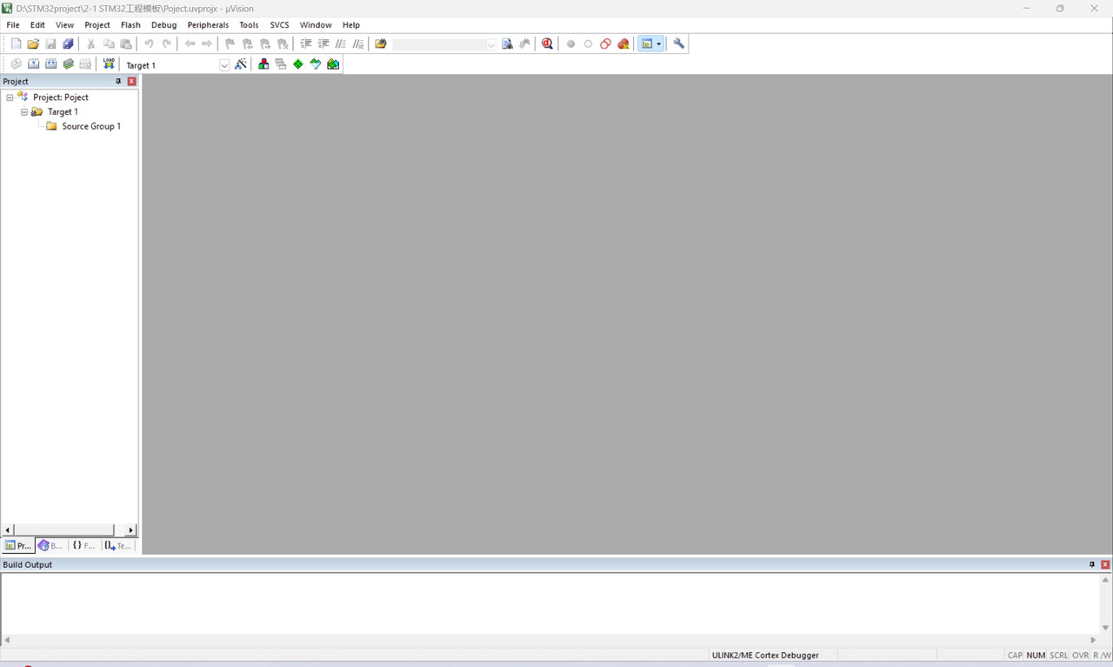This screenshot has height=667, width=1113.
Task: Open the find text combo box
Action: (x=444, y=44)
